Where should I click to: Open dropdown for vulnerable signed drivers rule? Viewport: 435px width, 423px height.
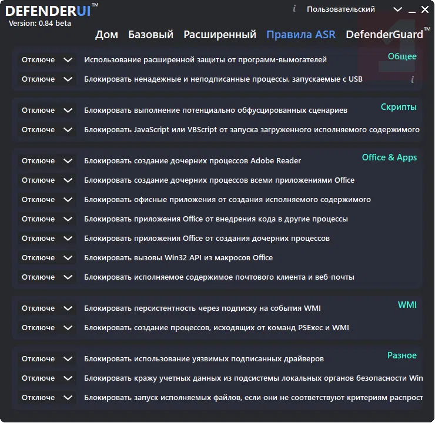pos(47,359)
